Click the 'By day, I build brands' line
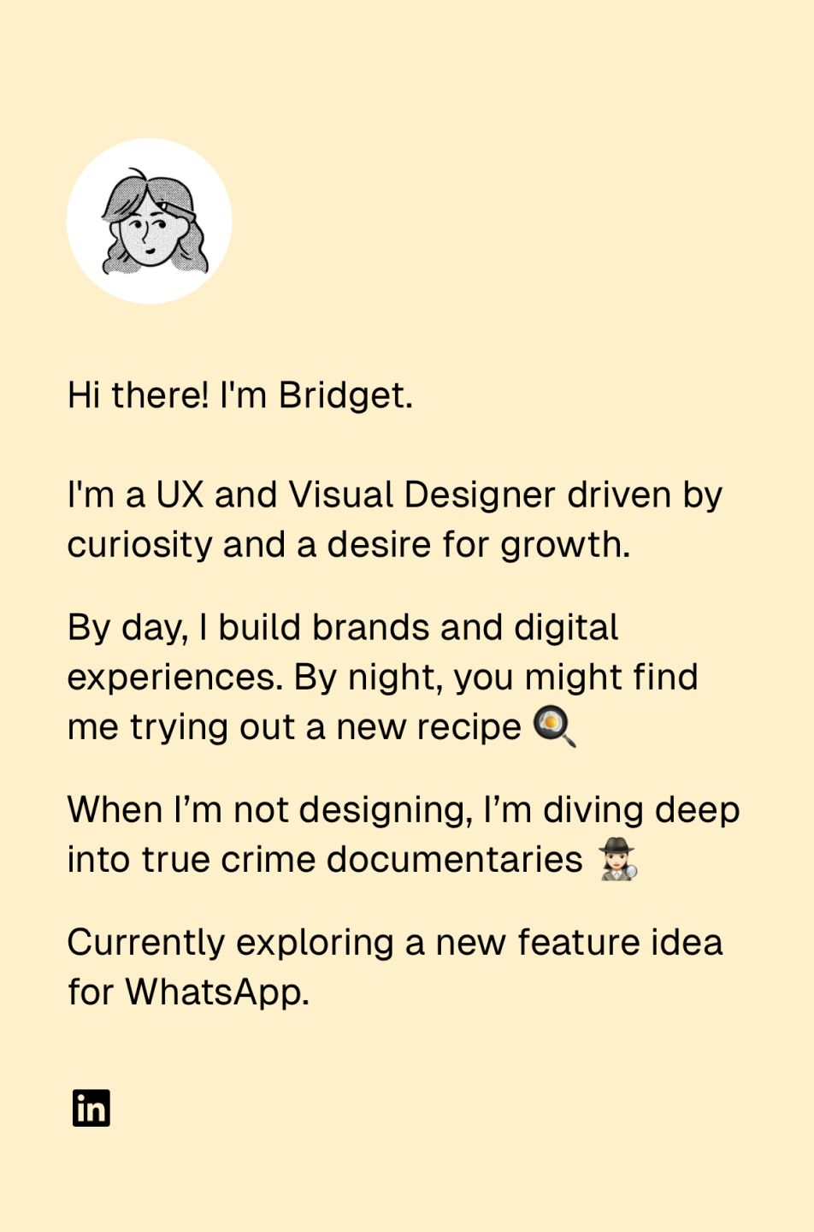This screenshot has width=814, height=1232. coord(343,628)
